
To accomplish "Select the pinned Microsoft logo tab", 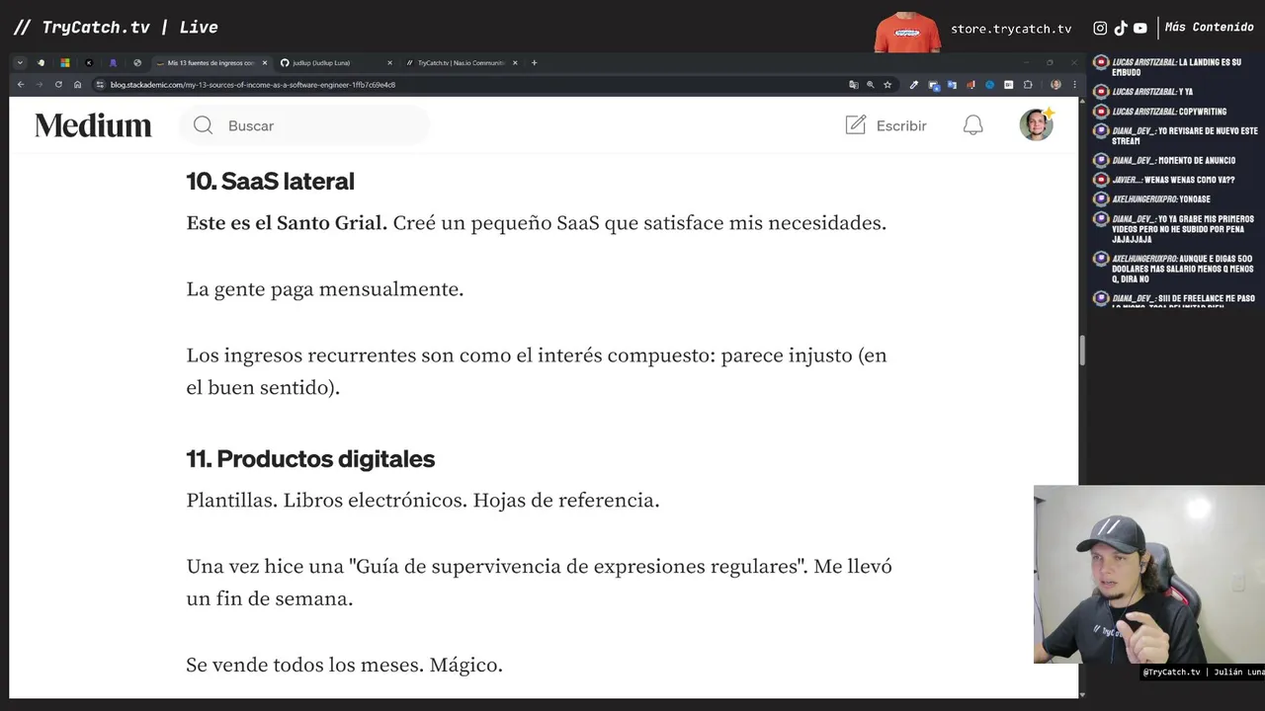I will [65, 63].
